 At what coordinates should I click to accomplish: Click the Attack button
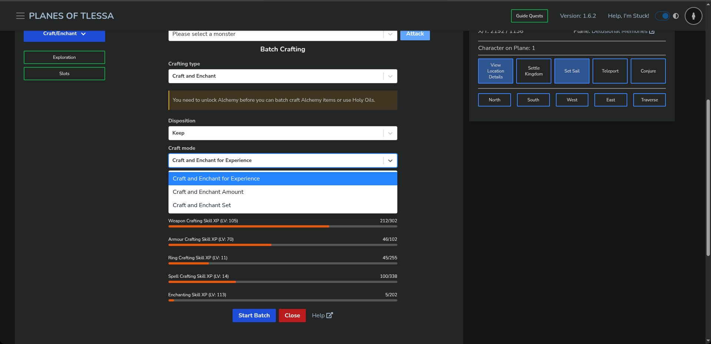[x=415, y=35]
